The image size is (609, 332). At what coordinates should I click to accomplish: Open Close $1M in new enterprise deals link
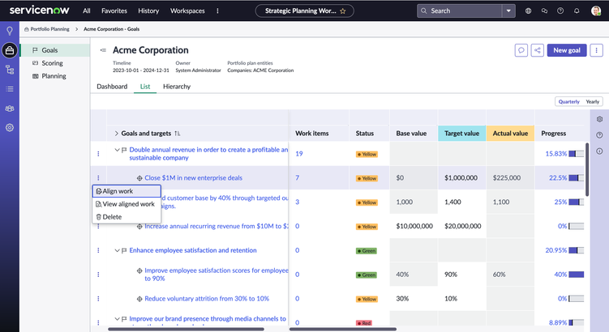point(194,178)
